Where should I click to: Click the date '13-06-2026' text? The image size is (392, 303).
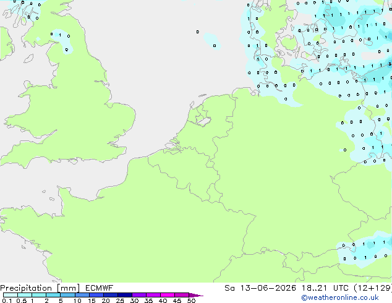point(268,288)
